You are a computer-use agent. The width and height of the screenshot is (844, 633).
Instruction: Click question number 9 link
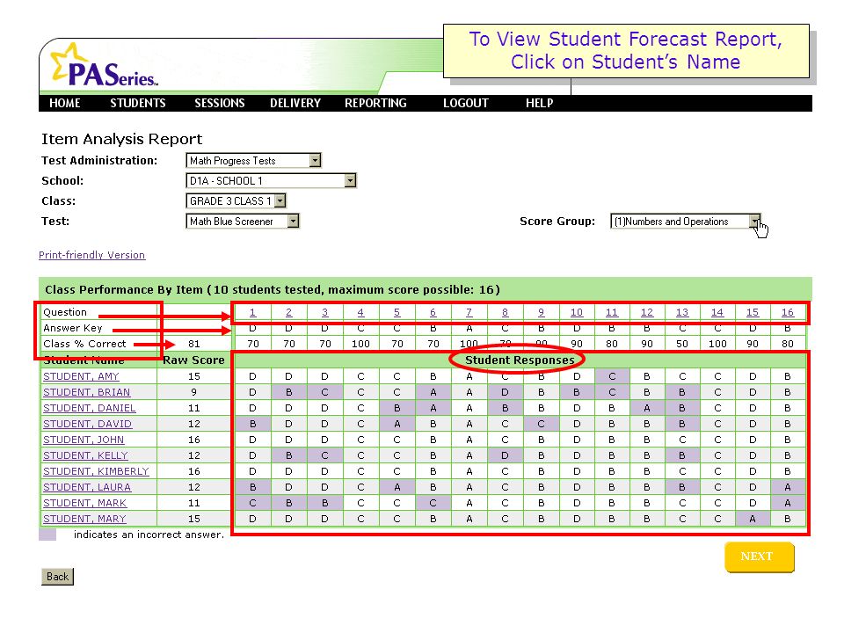[x=541, y=312]
